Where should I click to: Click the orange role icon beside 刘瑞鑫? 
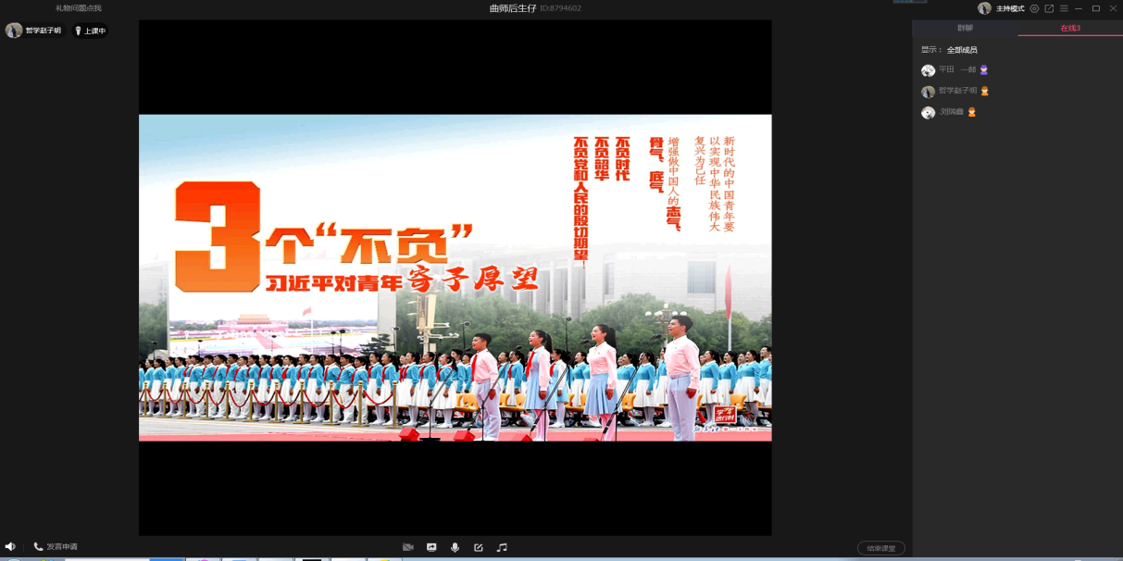[x=971, y=112]
